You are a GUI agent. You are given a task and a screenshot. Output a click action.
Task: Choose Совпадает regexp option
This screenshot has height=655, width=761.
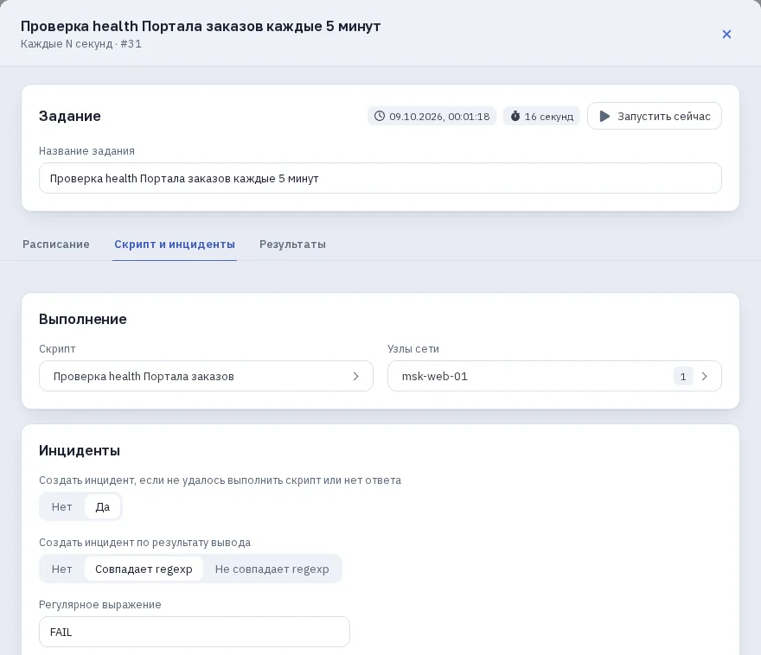144,569
